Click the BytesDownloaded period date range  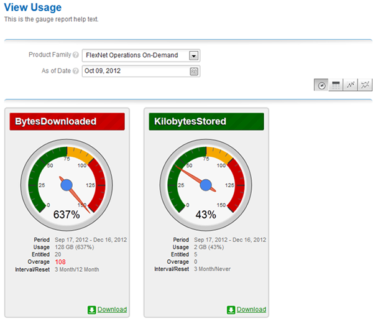point(91,240)
